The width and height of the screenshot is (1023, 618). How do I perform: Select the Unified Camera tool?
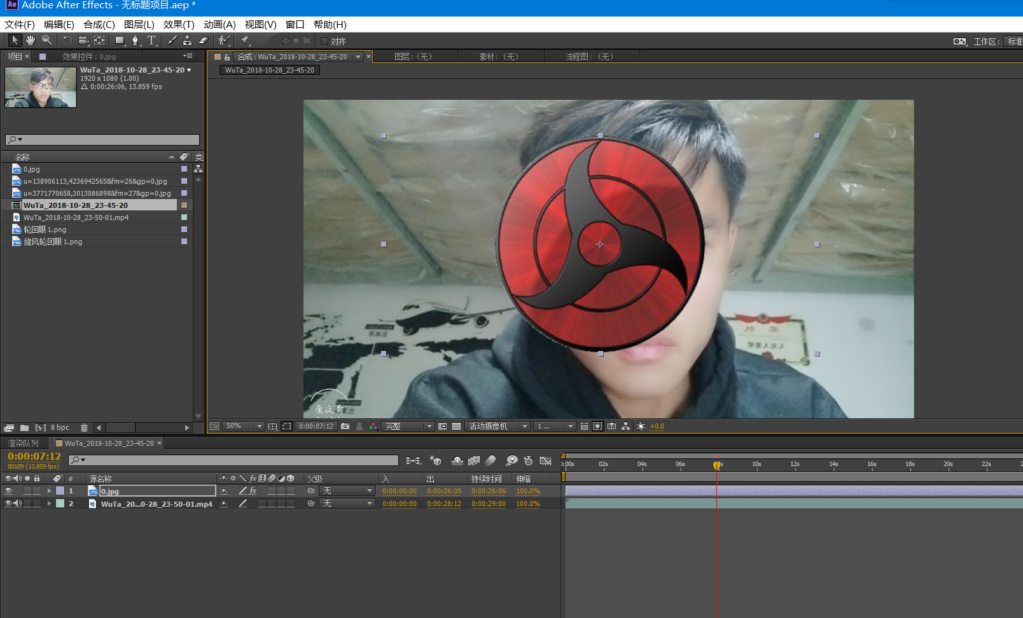tap(83, 40)
